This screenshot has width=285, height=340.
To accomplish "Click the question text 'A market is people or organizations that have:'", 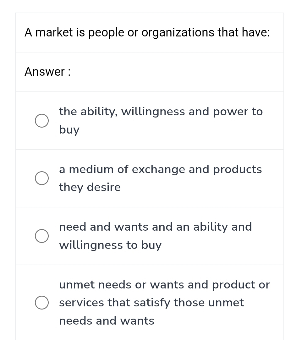I will [x=146, y=32].
